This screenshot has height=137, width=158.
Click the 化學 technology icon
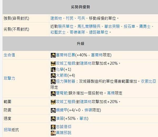53,69
